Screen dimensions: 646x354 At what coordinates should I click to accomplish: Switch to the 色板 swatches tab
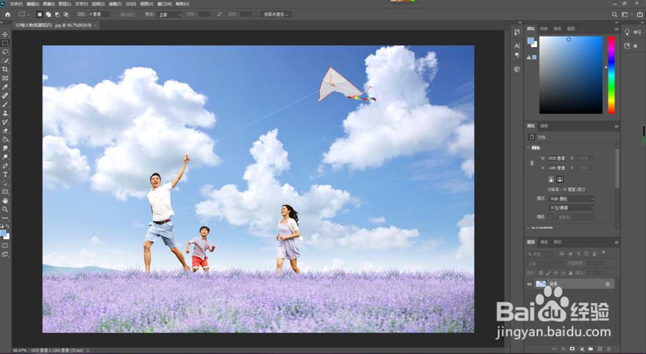(x=544, y=29)
